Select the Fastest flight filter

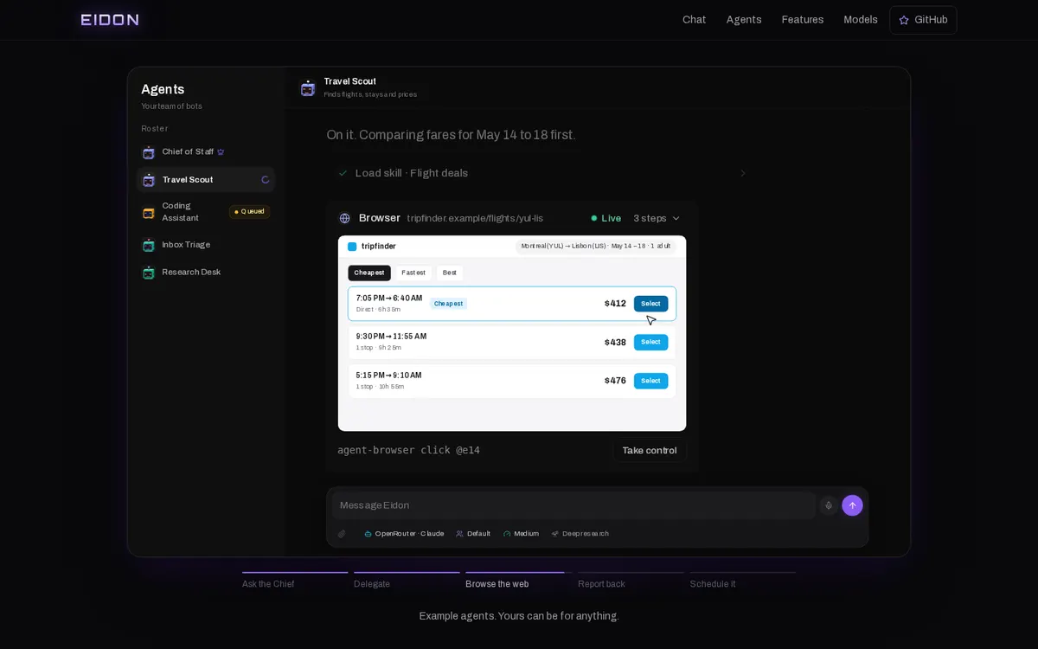(x=413, y=273)
